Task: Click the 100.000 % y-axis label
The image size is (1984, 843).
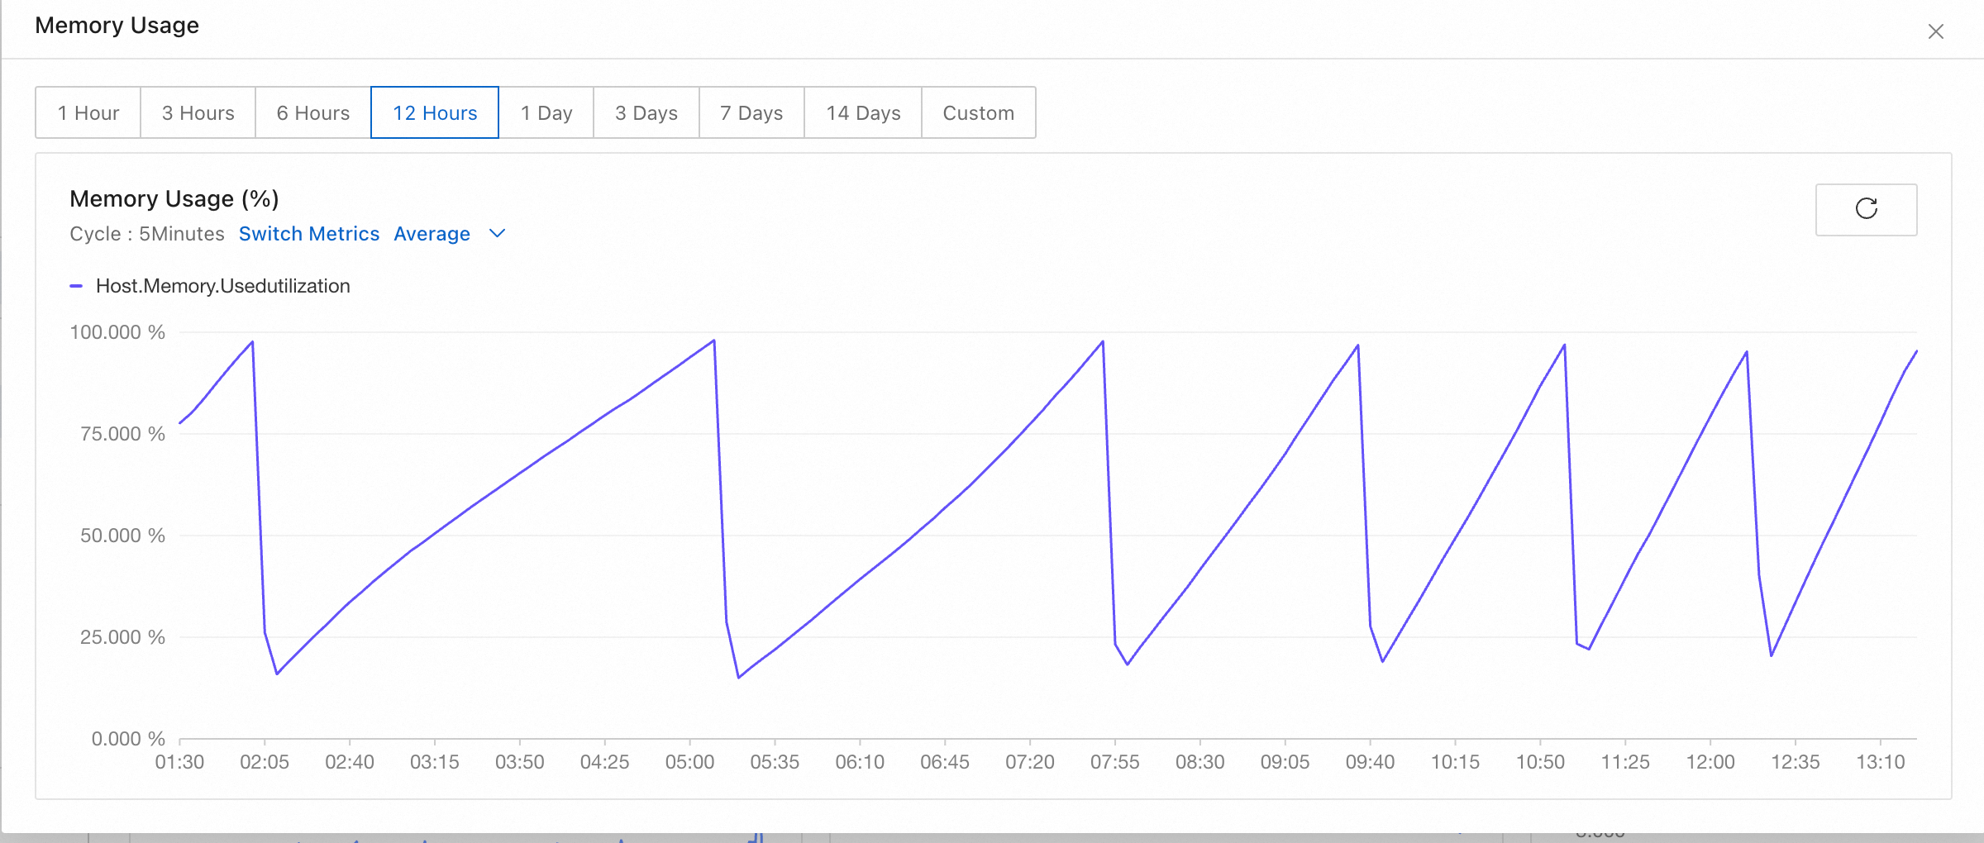Action: (x=117, y=332)
